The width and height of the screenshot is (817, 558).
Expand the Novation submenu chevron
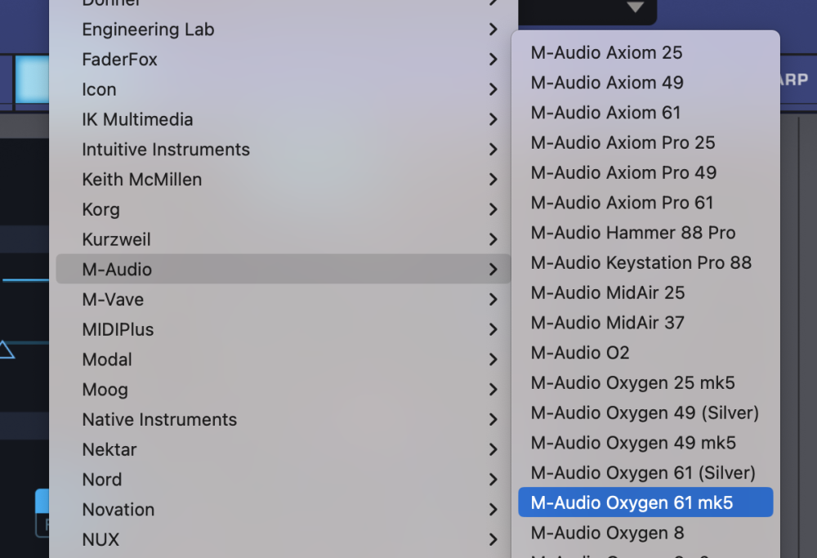tap(493, 510)
